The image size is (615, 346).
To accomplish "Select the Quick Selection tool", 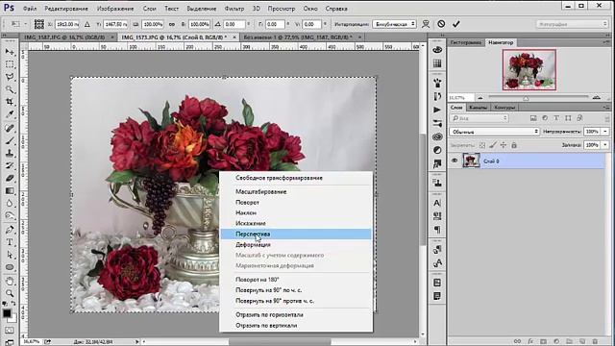I will (10, 89).
